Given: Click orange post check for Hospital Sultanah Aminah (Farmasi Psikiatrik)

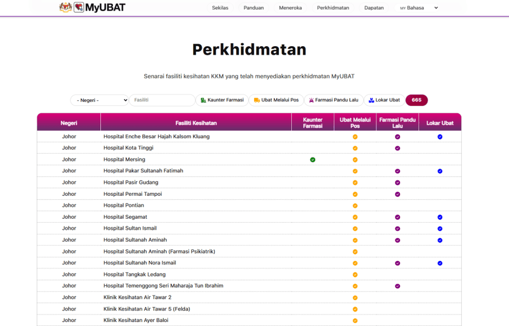Looking at the screenshot, I should [355, 252].
